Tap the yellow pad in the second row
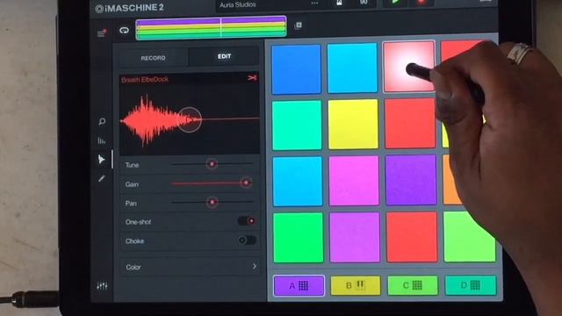This screenshot has height=316, width=562. coord(353,125)
